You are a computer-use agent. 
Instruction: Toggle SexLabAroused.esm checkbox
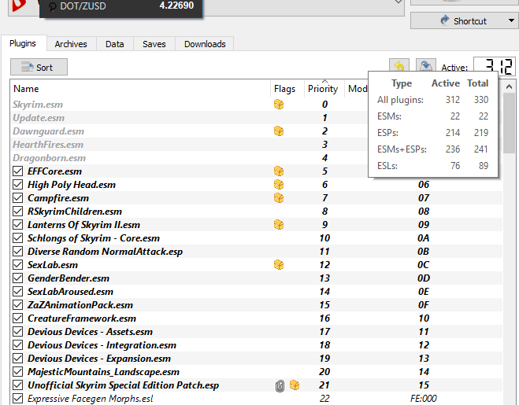click(x=18, y=292)
